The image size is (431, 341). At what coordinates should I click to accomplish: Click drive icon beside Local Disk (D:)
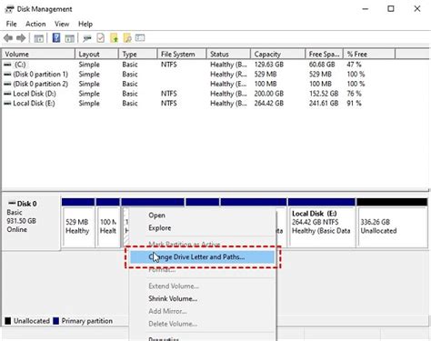(7, 94)
